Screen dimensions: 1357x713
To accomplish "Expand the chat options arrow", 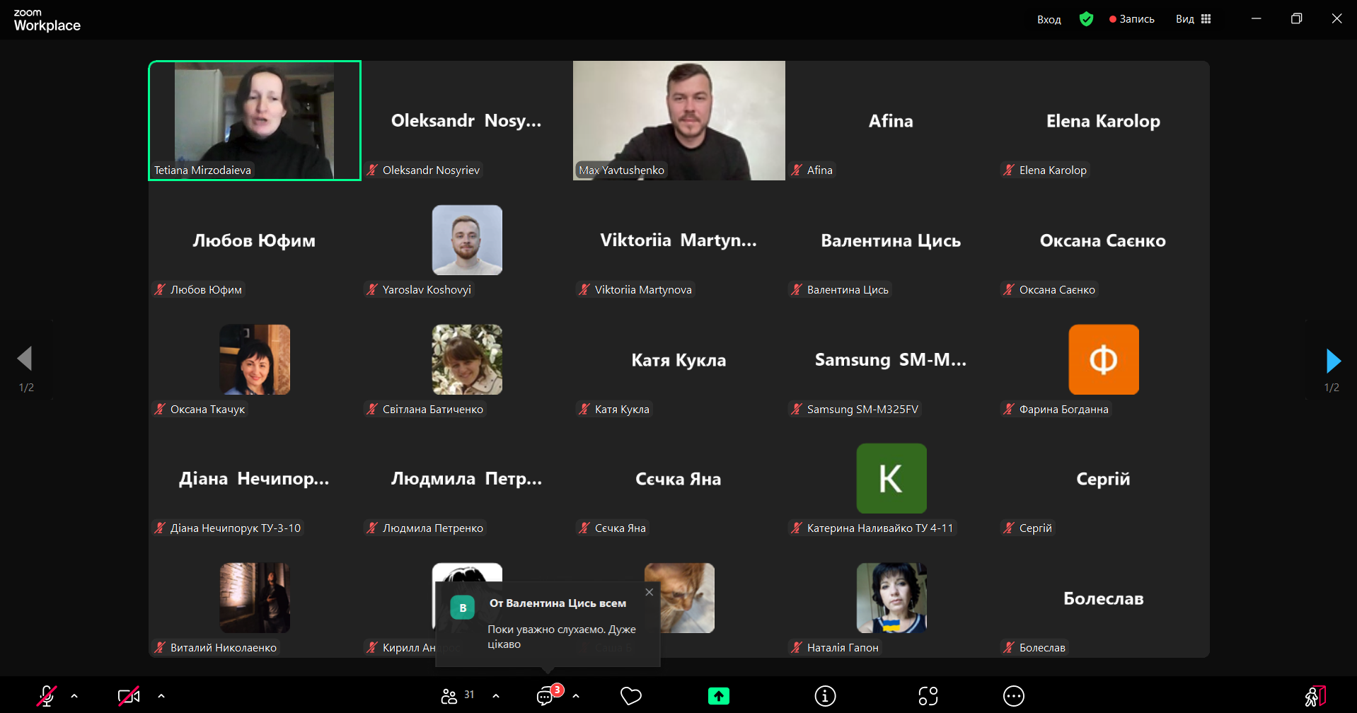I will pos(576,696).
